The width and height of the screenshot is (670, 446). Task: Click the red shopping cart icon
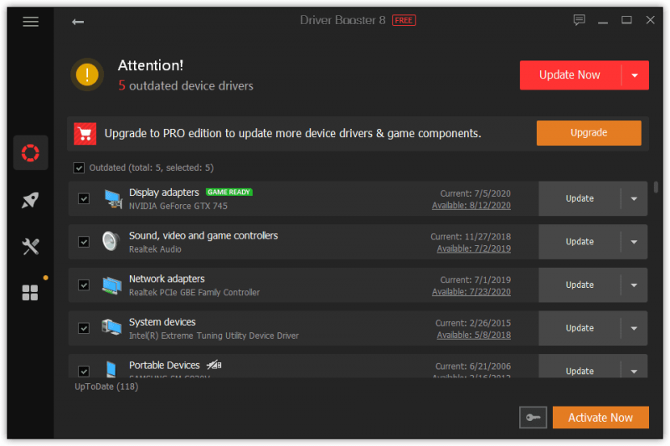tap(85, 134)
